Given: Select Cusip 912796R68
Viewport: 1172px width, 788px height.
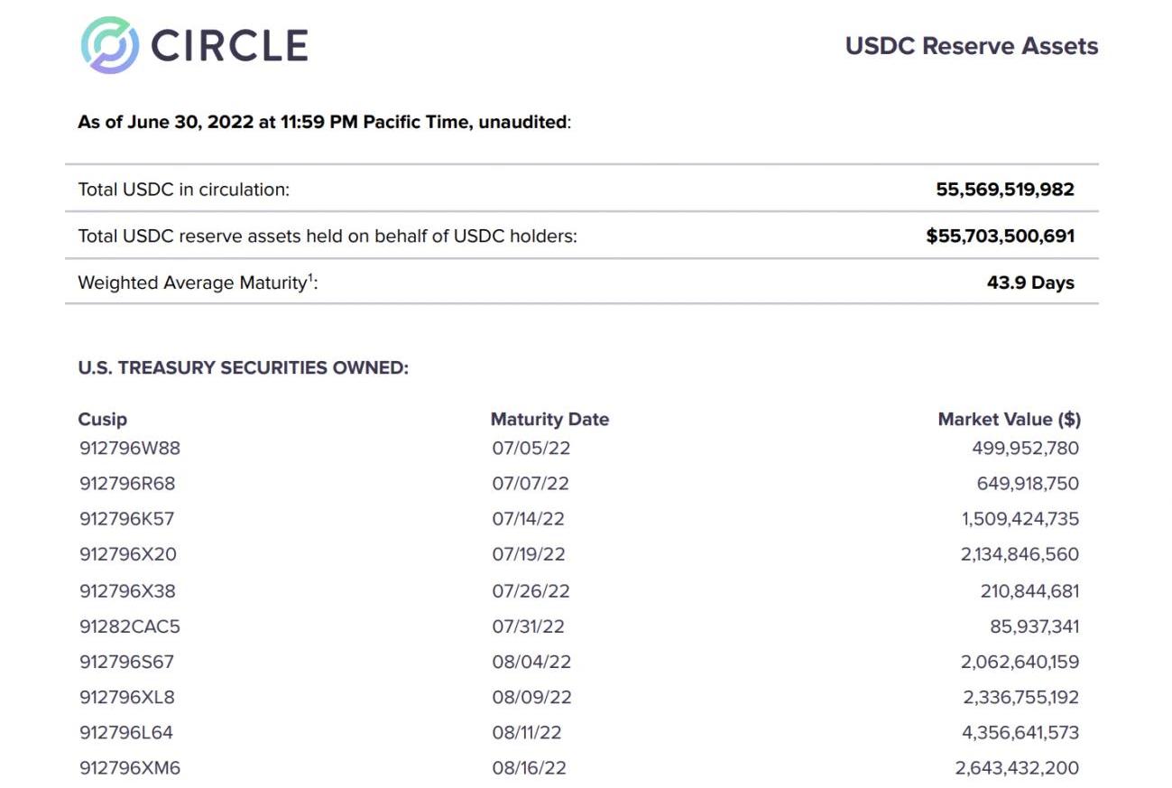Looking at the screenshot, I should (126, 483).
